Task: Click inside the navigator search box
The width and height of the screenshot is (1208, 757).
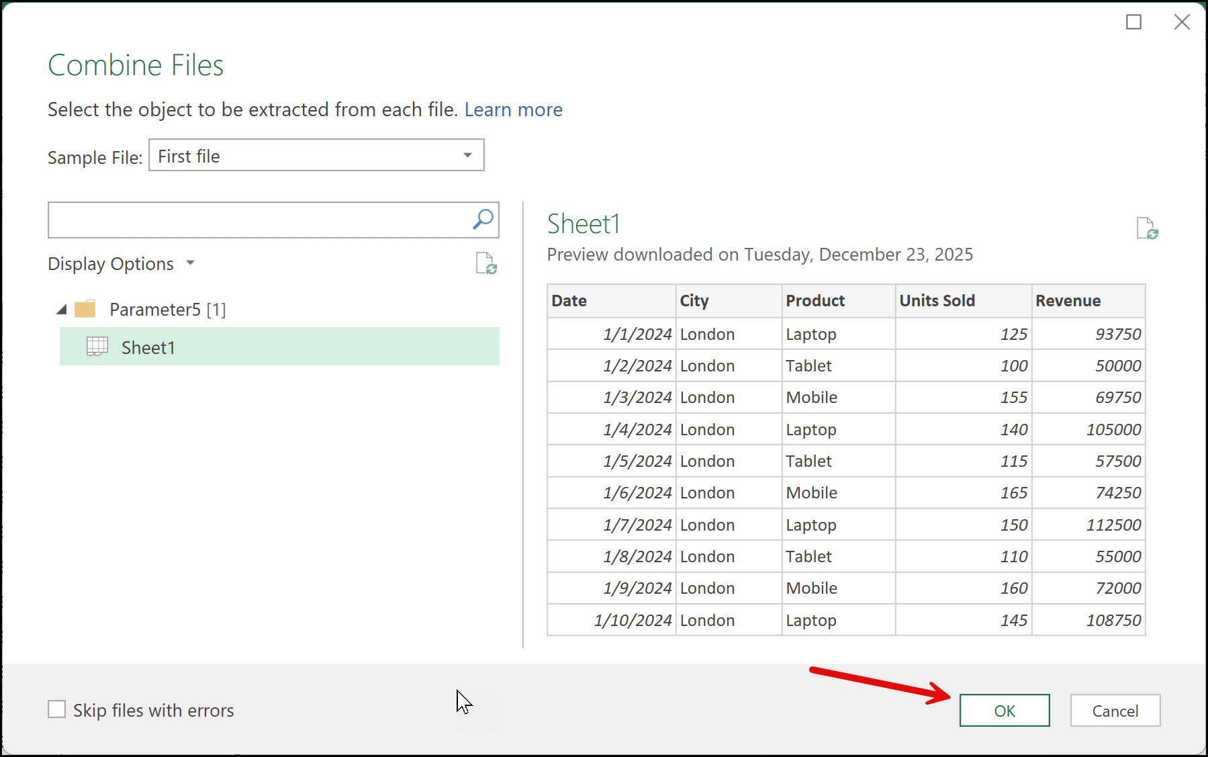Action: coord(259,220)
